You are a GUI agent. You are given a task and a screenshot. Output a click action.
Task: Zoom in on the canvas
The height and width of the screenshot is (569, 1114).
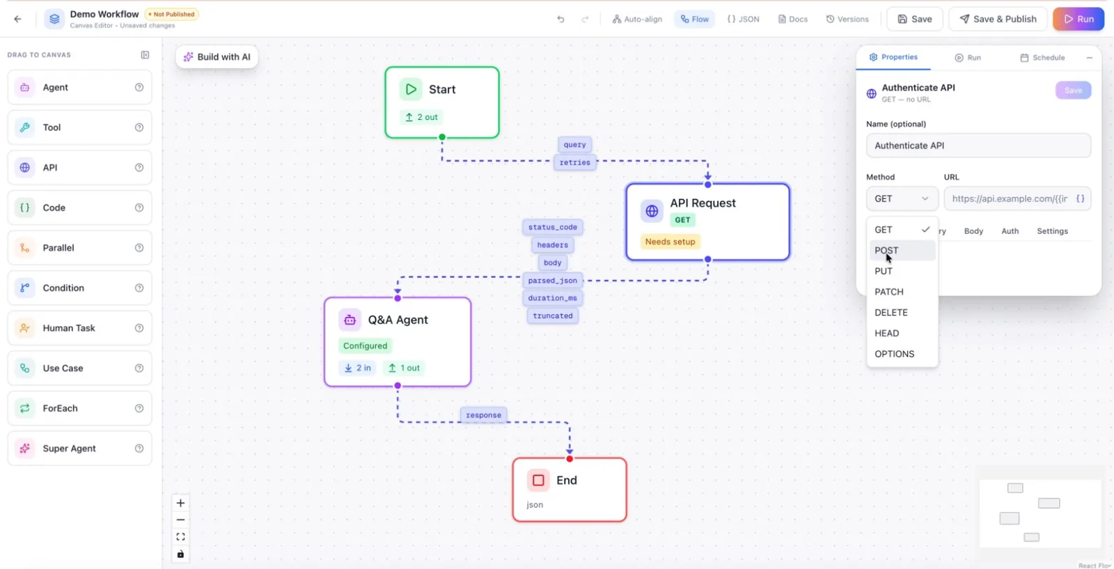click(x=180, y=503)
